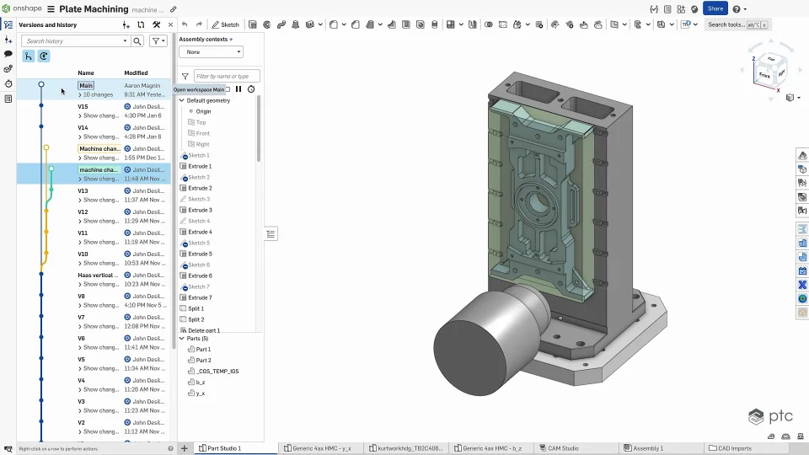Click the Sketch tool button
Viewport: 809px width, 455px height.
(x=226, y=24)
